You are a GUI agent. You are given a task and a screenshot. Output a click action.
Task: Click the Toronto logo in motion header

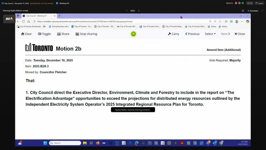coord(39,47)
